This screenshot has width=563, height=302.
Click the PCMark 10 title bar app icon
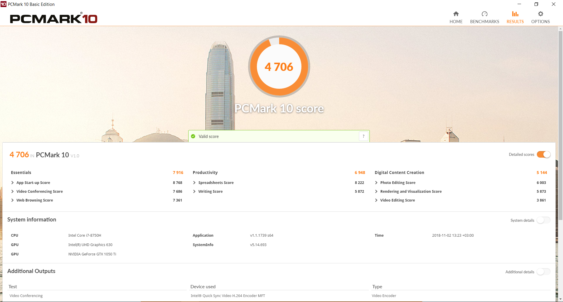[4, 4]
